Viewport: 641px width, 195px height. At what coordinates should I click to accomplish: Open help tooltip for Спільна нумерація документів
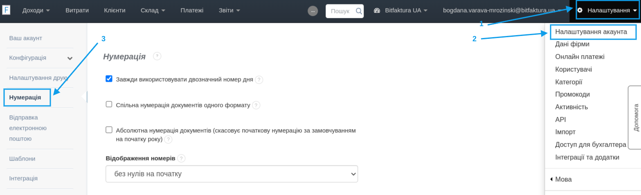click(x=256, y=105)
